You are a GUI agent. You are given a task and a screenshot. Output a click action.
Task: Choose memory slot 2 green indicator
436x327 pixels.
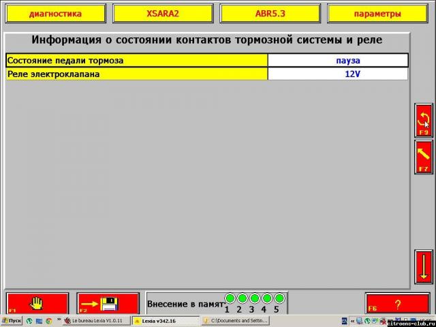[243, 298]
